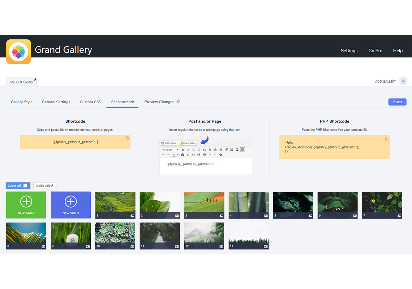Click image type icon on thumbnail 1
412x289 pixels.
pyautogui.click(x=132, y=216)
